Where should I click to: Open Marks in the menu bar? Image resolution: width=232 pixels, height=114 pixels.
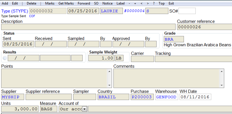click(50, 3)
